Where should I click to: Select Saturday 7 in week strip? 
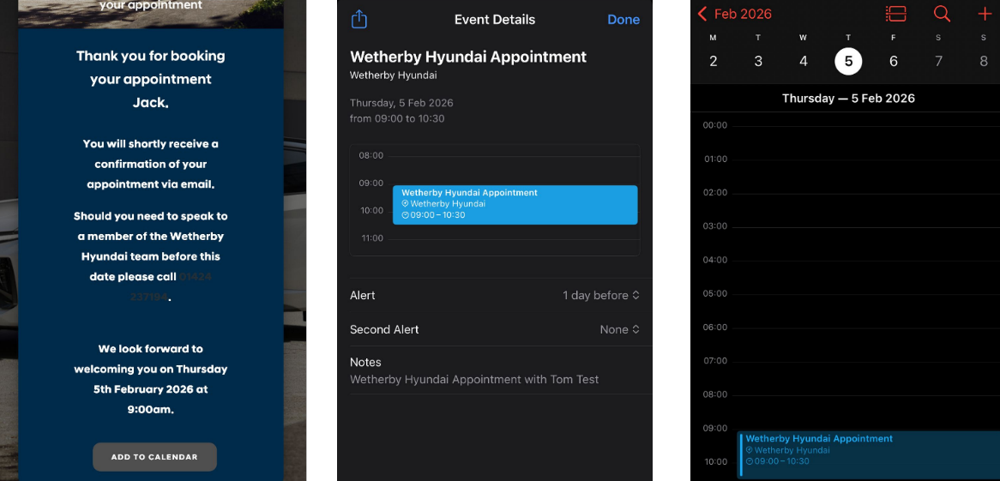(x=938, y=61)
